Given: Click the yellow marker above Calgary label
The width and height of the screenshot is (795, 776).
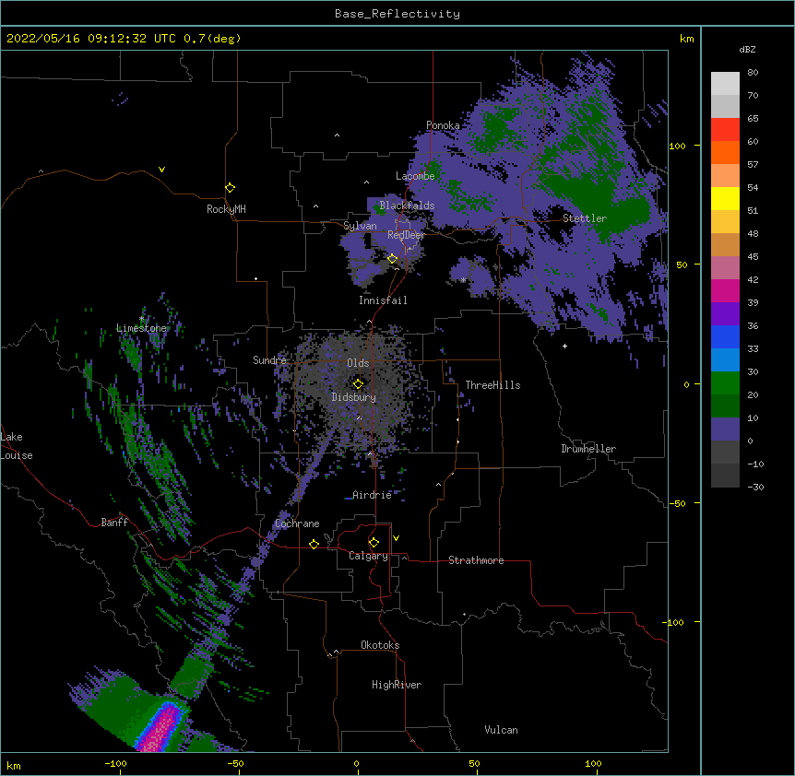Looking at the screenshot, I should pos(374,543).
